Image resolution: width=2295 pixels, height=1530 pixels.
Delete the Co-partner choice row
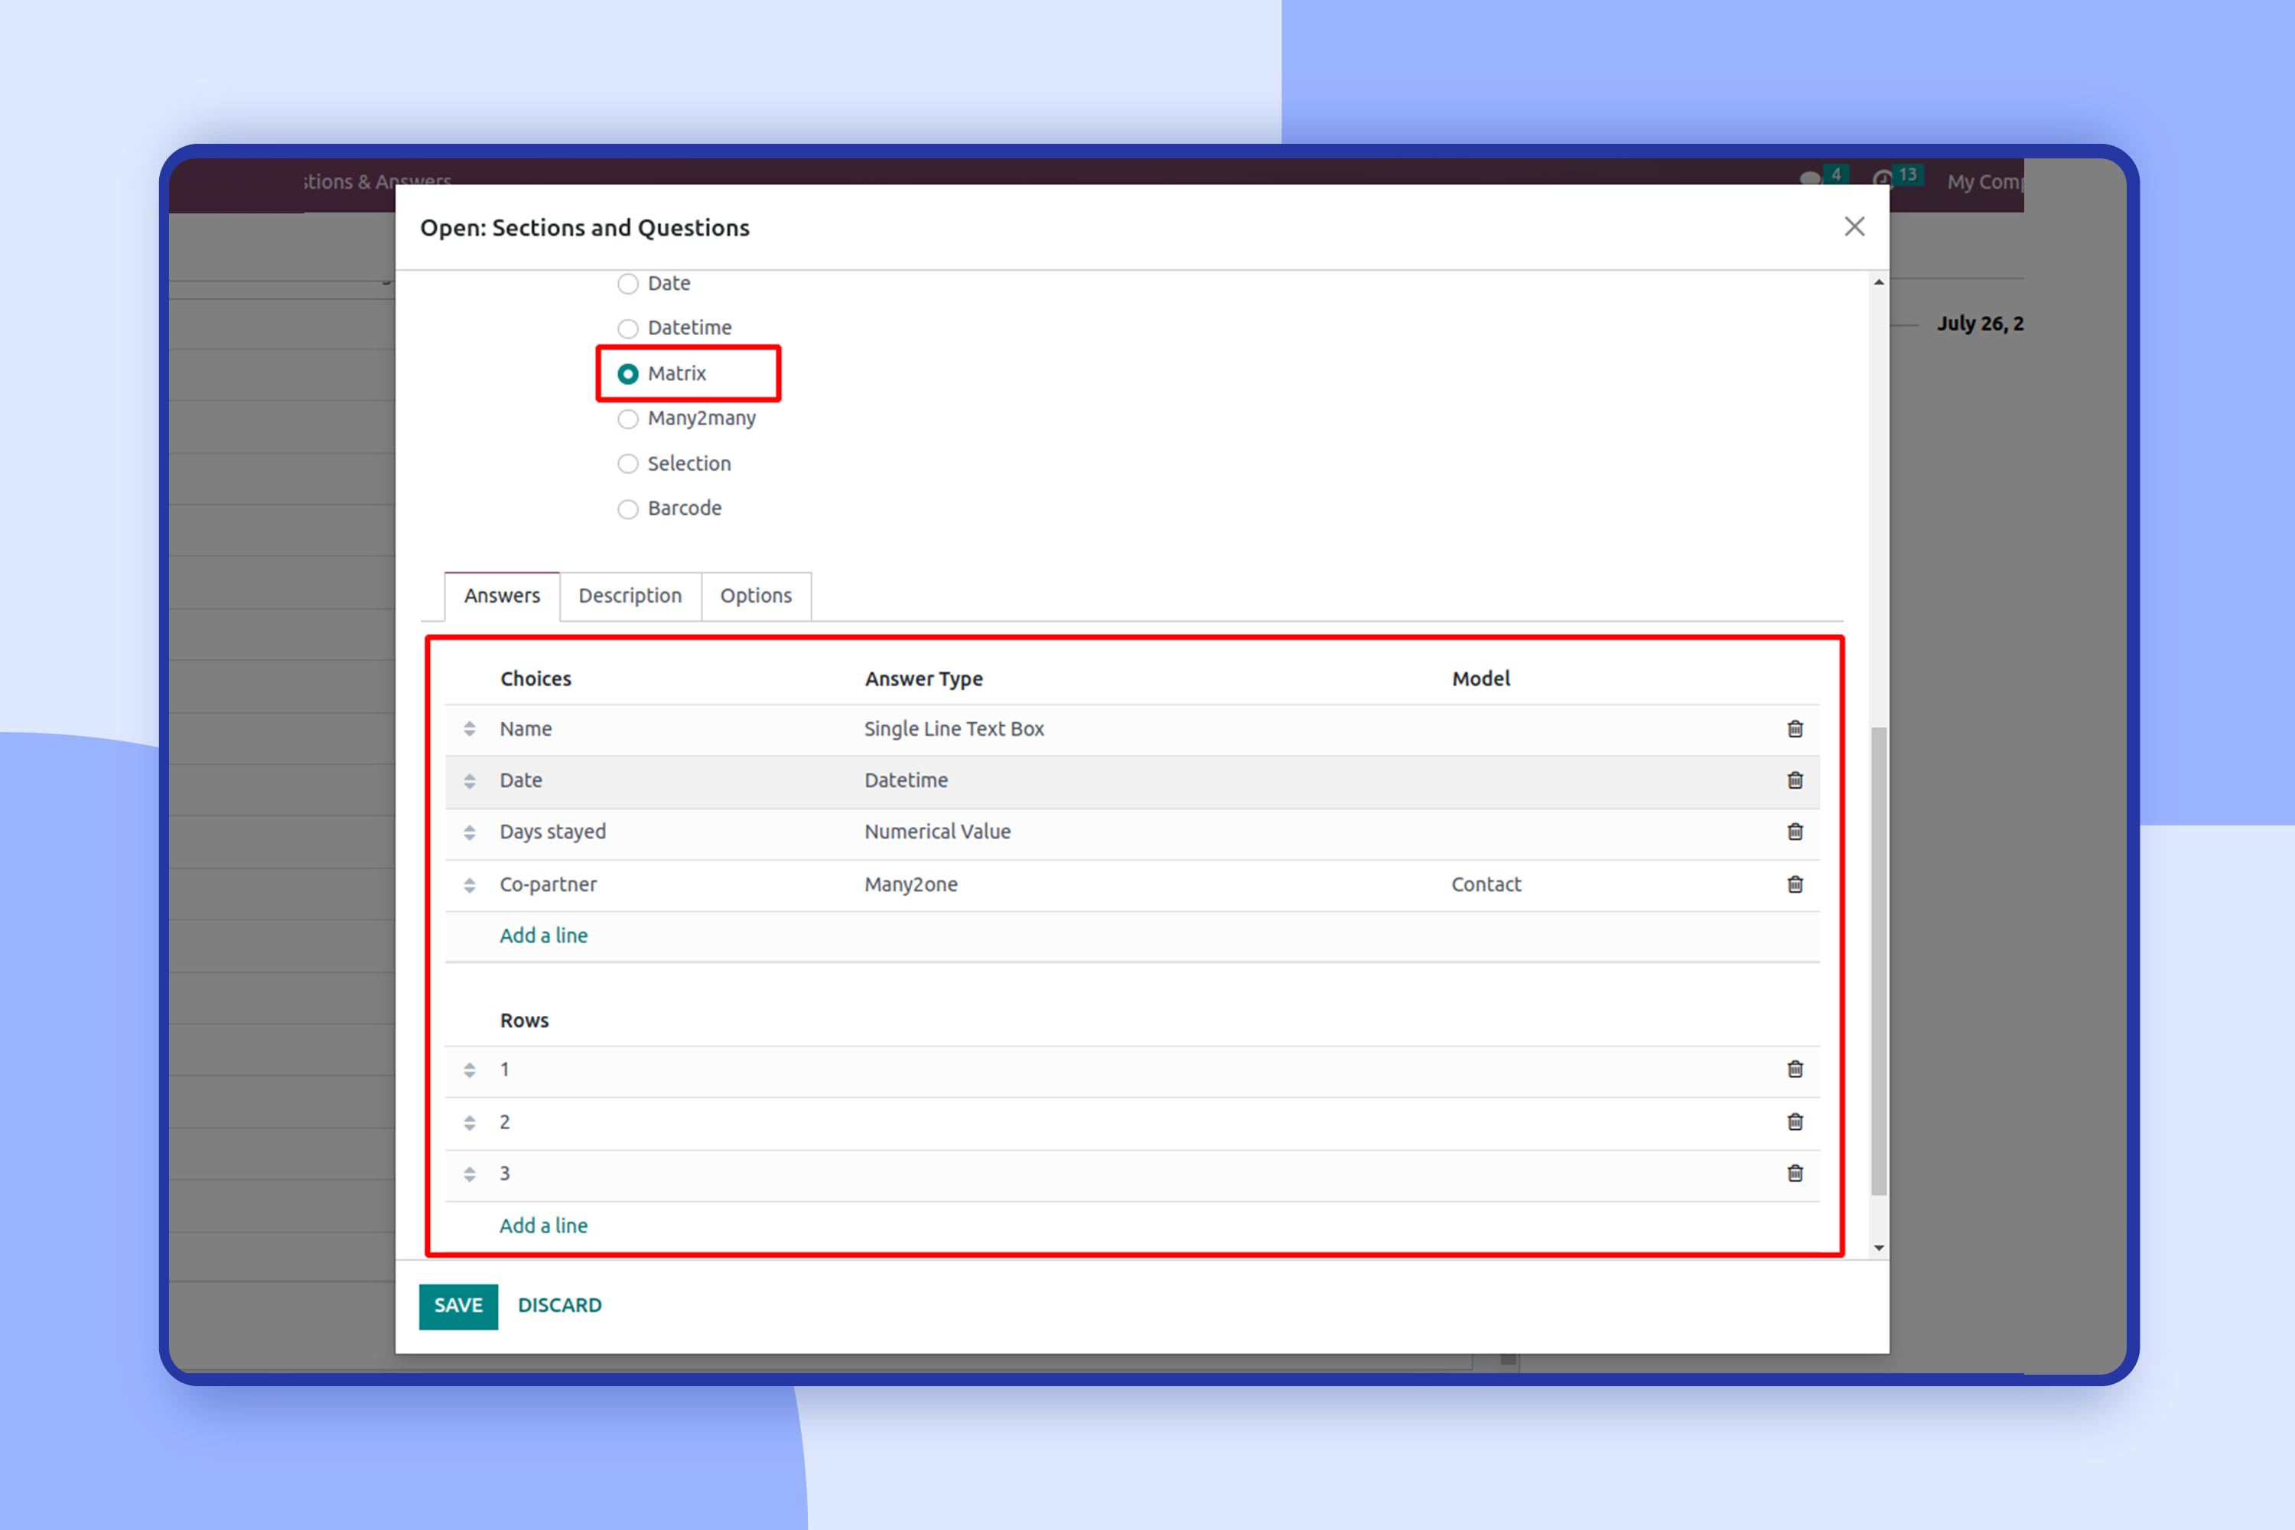click(x=1795, y=884)
